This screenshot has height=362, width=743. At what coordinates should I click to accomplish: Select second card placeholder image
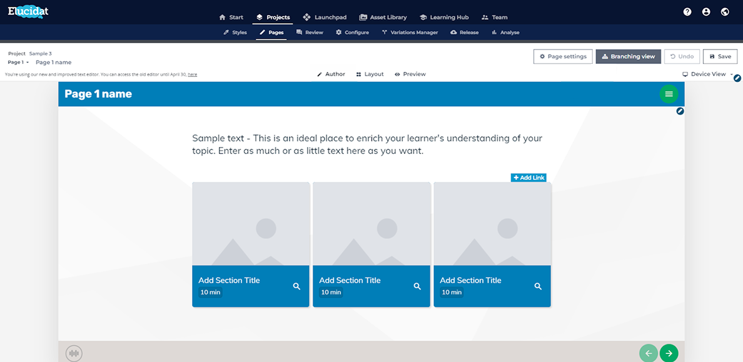point(371,224)
